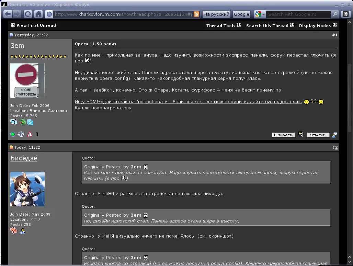The image size is (353, 266).
Task: Click Зет's no-entry sign avatar
Action: [x=27, y=81]
